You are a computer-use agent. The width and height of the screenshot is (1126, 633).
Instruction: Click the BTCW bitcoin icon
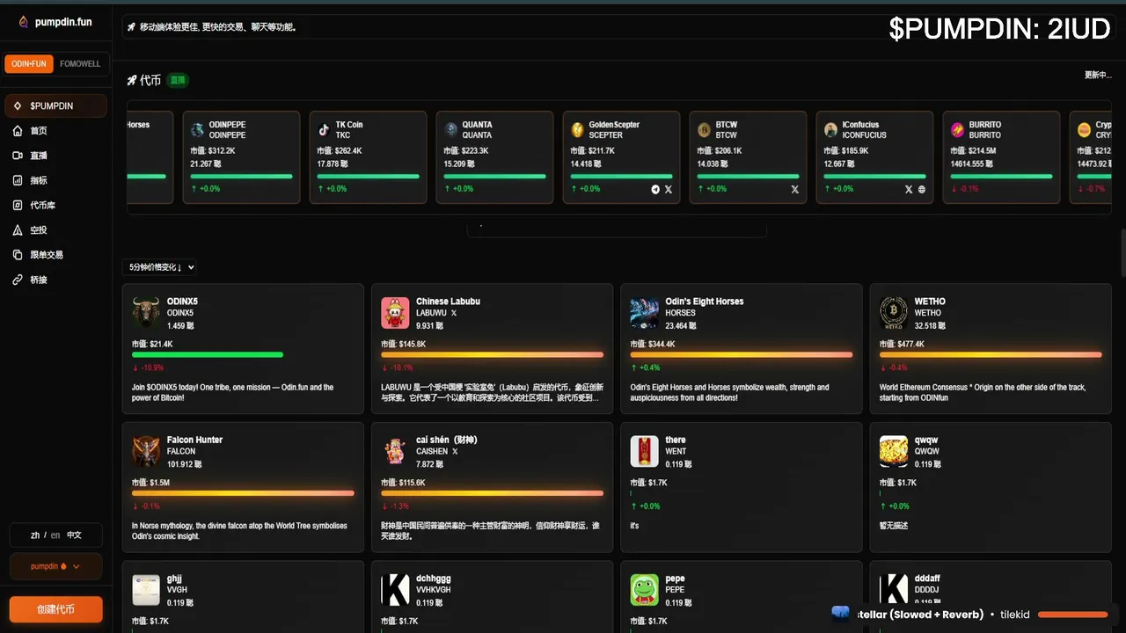click(x=704, y=130)
